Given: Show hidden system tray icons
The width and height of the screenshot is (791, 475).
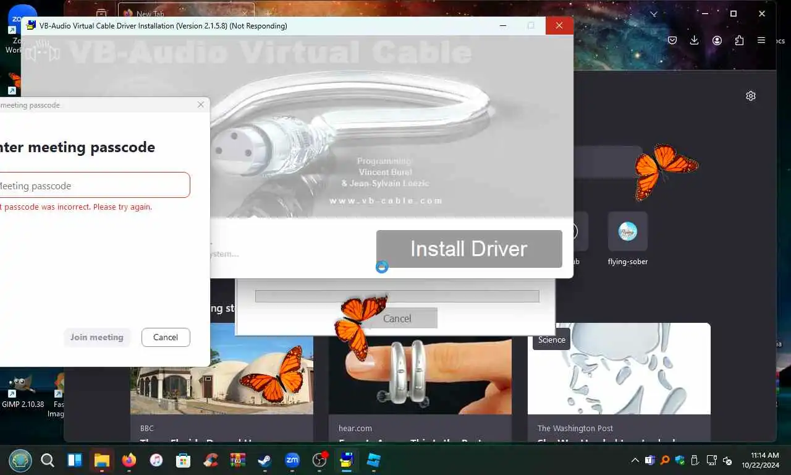Looking at the screenshot, I should pos(635,460).
